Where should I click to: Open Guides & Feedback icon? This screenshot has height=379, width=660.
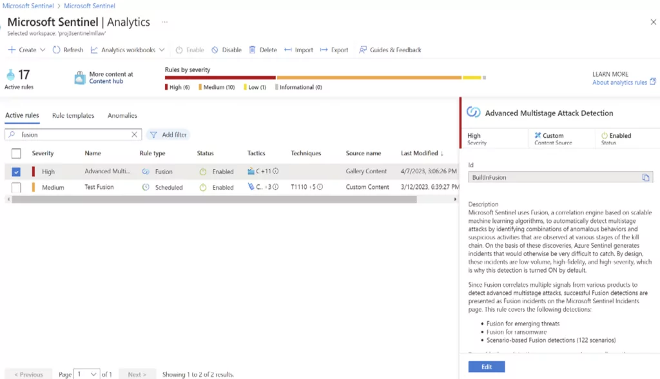362,50
